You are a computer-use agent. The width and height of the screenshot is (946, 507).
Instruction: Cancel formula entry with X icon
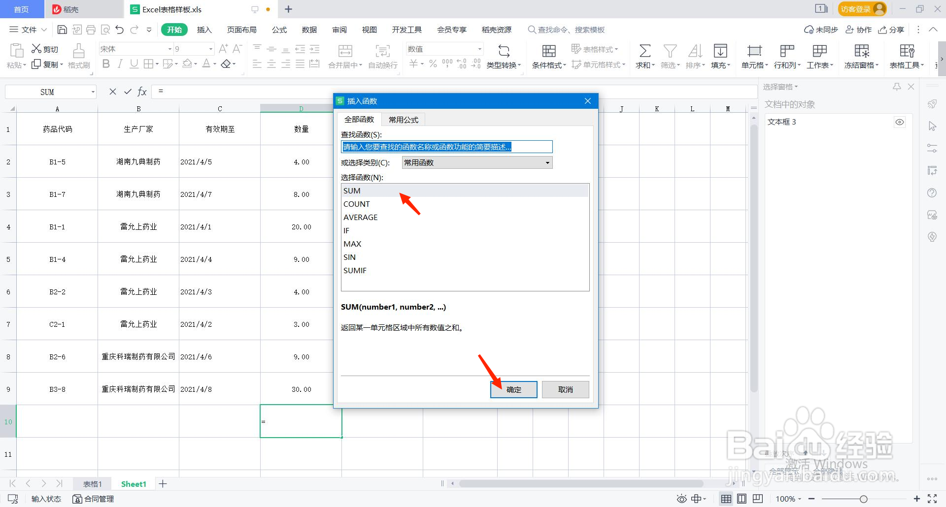pos(113,92)
